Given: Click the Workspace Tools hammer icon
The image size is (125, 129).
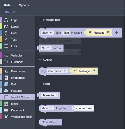Looking at the screenshot, I should click(x=6, y=117).
